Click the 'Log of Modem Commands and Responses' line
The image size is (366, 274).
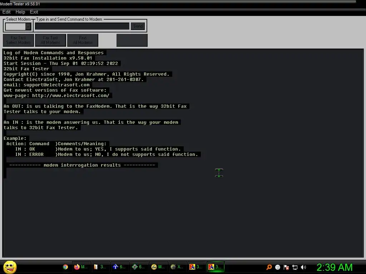coord(54,53)
